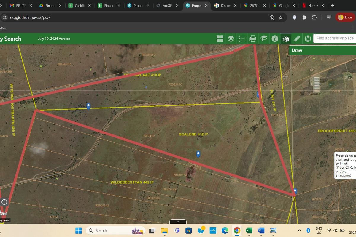This screenshot has height=237, width=356.
Task: Reset orientation with the compass button
Action: [x=4, y=202]
